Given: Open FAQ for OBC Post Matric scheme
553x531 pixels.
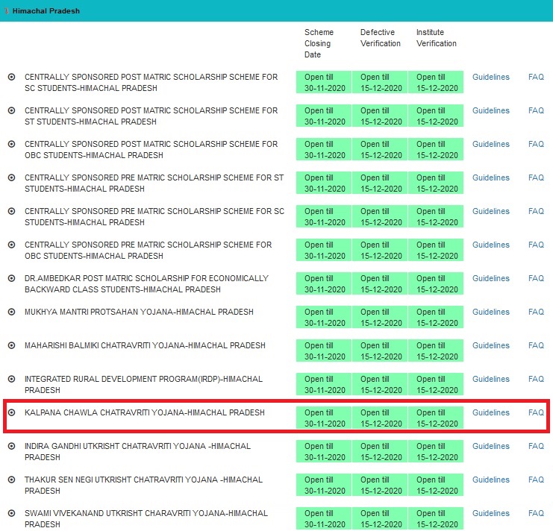Looking at the screenshot, I should click(536, 144).
